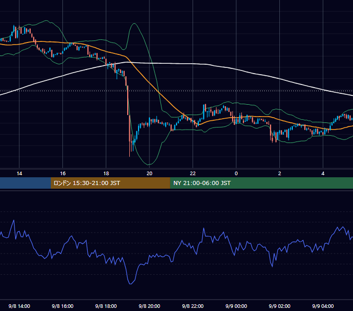The height and width of the screenshot is (311, 353).
Task: Click the 9/8 14:00 label on oscillator axis
Action: [19, 306]
